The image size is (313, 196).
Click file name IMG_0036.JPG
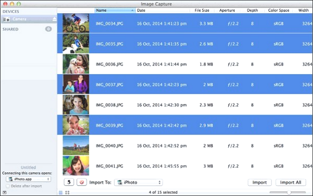click(x=110, y=64)
